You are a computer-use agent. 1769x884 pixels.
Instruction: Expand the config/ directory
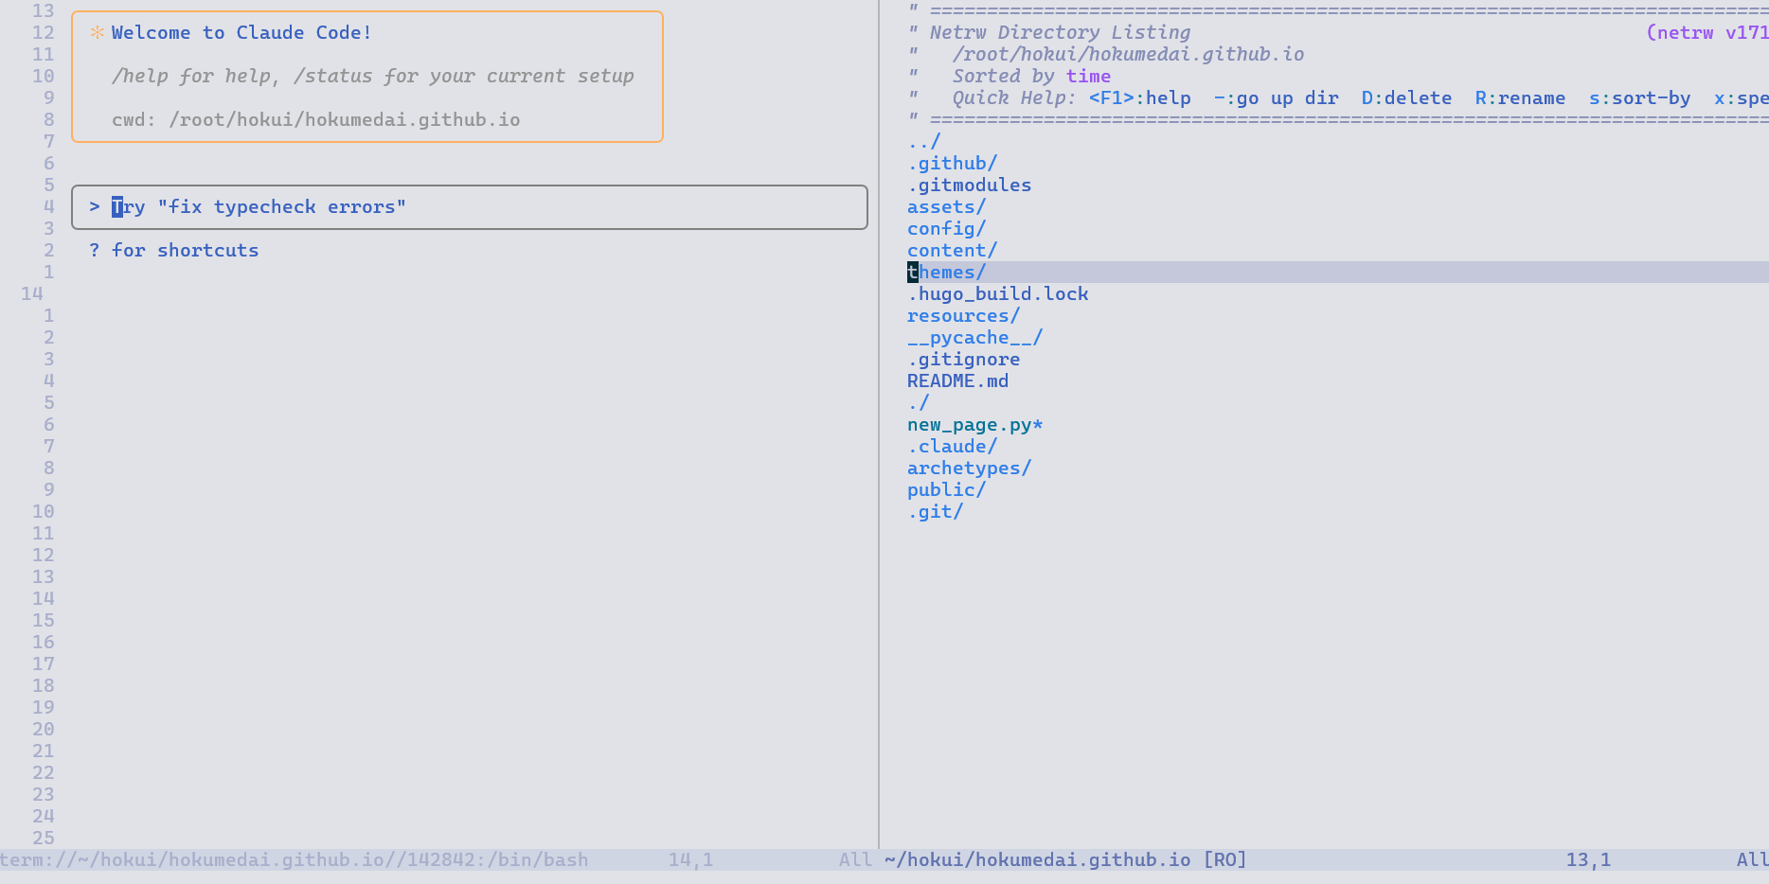coord(946,229)
